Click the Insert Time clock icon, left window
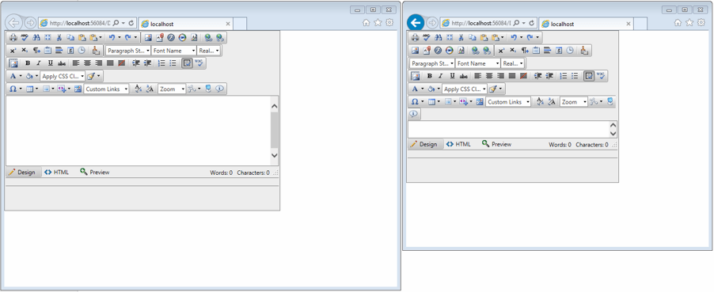The height and width of the screenshot is (292, 714). tap(82, 51)
